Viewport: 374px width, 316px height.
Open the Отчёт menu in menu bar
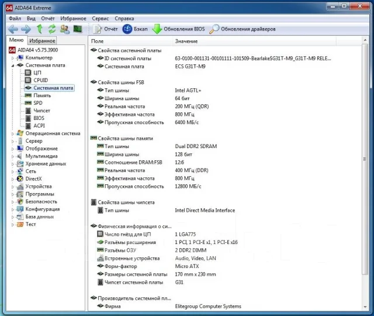tap(48, 18)
